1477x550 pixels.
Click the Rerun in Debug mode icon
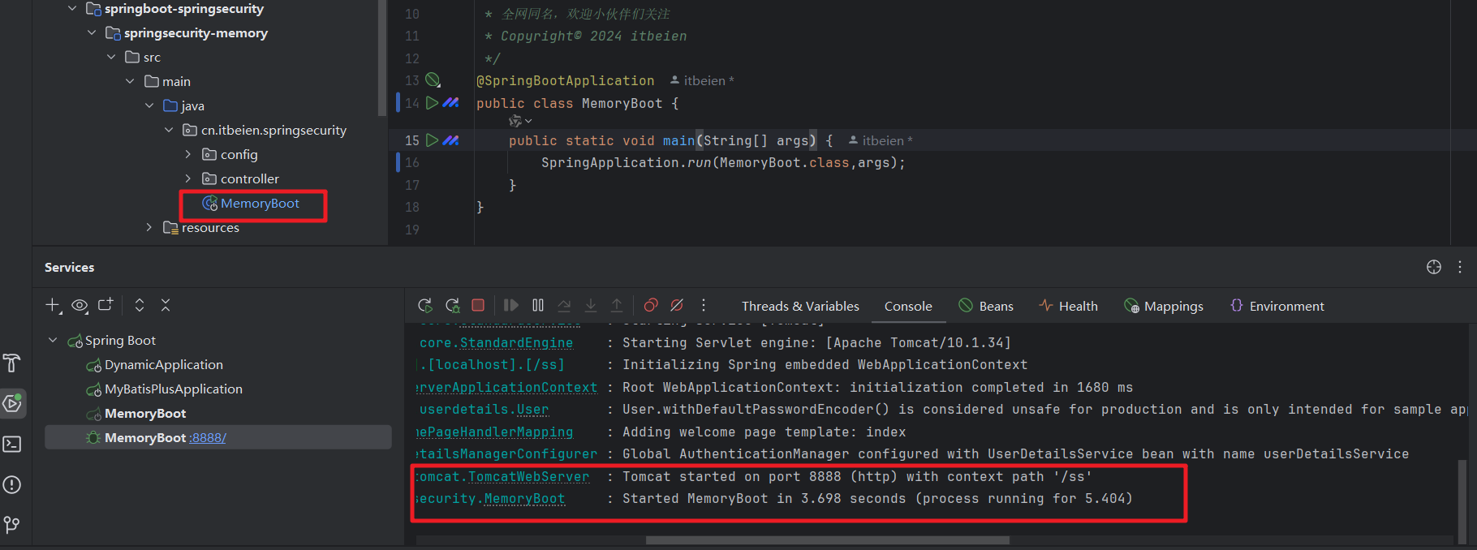tap(452, 305)
